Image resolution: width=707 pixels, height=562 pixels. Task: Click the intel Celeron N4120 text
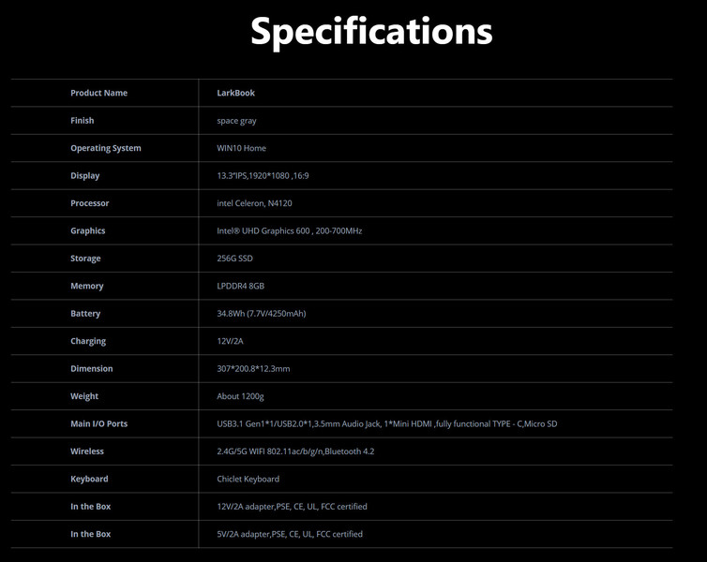point(254,203)
